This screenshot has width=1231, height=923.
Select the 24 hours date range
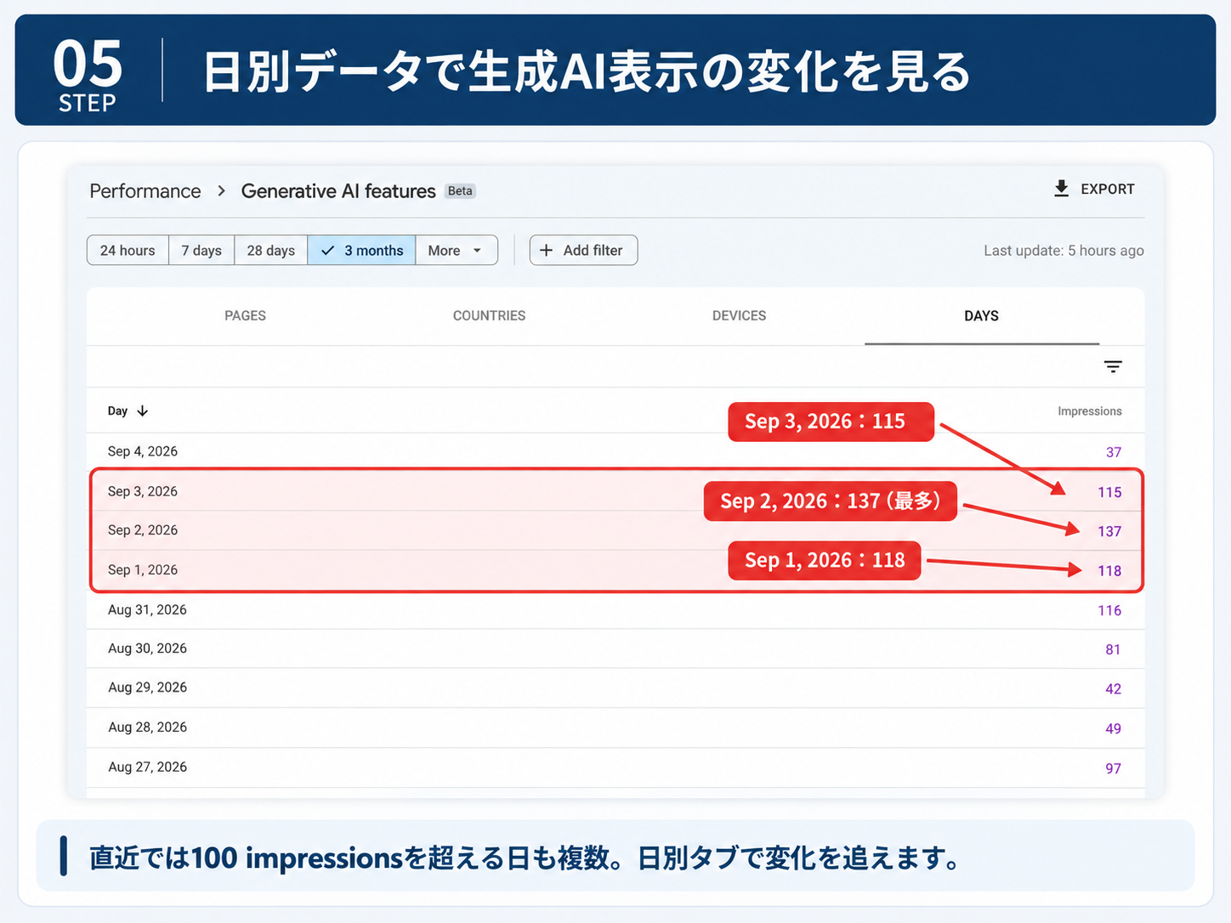[128, 250]
